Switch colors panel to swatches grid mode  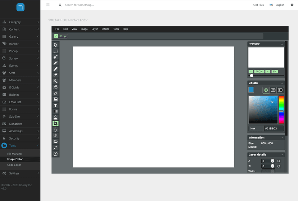pos(280,90)
